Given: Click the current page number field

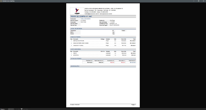Looking at the screenshot, I should [11, 109].
